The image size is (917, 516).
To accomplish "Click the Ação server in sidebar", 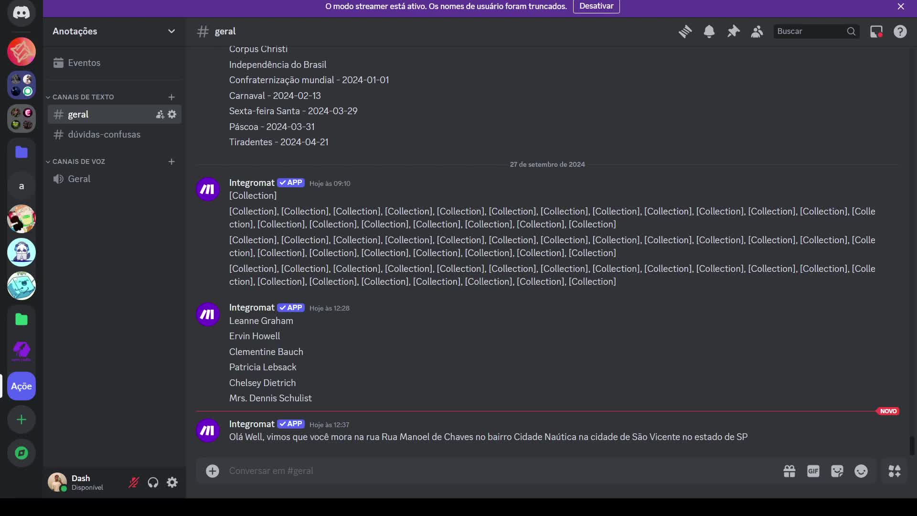I will [x=21, y=386].
